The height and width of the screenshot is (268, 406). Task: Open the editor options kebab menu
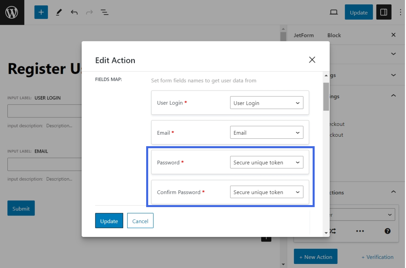(x=398, y=12)
